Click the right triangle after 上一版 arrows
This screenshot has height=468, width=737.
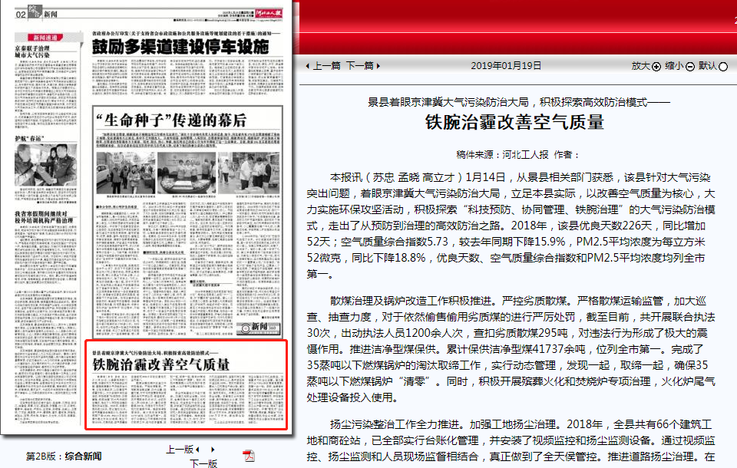pyautogui.click(x=212, y=449)
